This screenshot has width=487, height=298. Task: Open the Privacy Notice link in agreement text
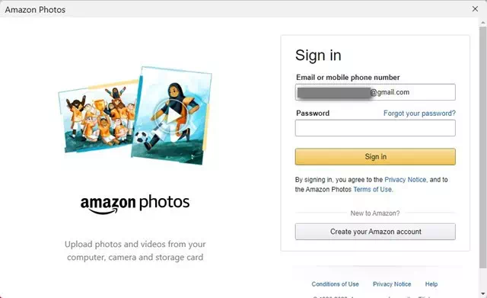click(405, 179)
